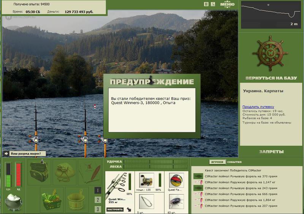Click the diagonal arrow beside НАСТРОИТЬ
304x214 pixels.
click(x=129, y=209)
